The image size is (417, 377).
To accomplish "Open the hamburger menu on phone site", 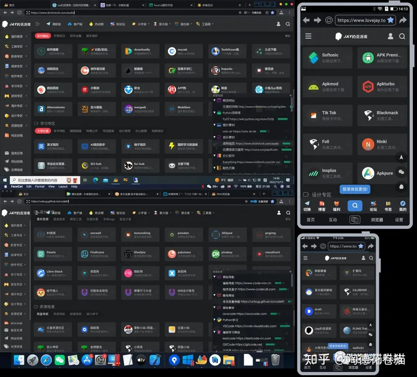I will pyautogui.click(x=308, y=36).
